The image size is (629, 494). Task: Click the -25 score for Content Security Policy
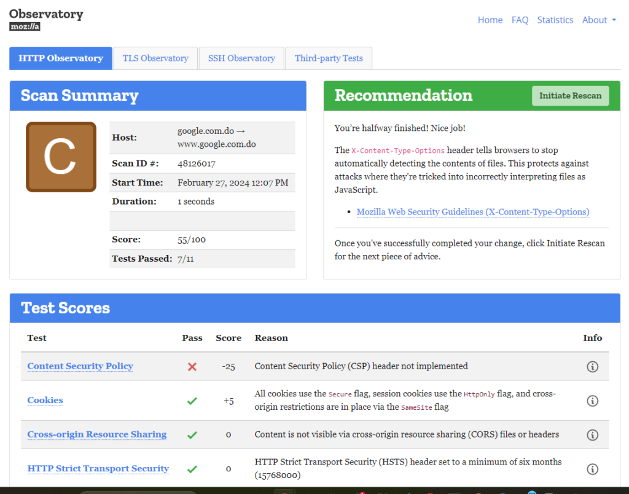[x=229, y=366]
